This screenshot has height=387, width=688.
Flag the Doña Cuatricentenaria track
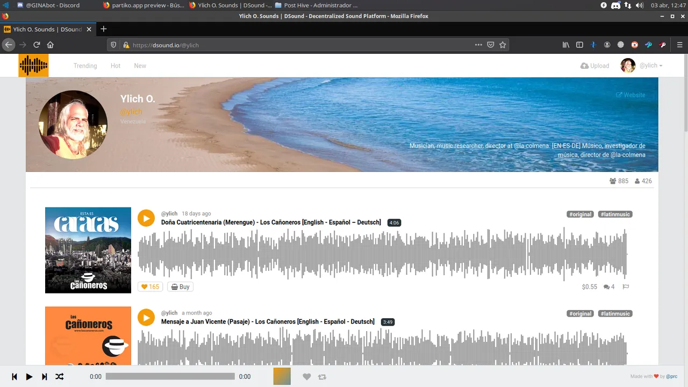coord(626,286)
